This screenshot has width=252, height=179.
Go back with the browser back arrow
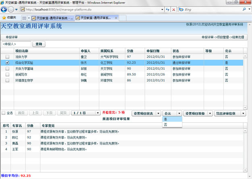click(x=4, y=10)
